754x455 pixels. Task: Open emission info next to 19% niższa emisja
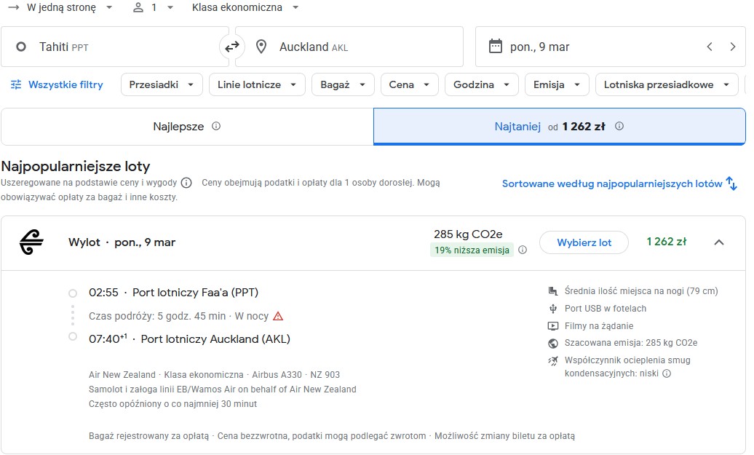[523, 250]
